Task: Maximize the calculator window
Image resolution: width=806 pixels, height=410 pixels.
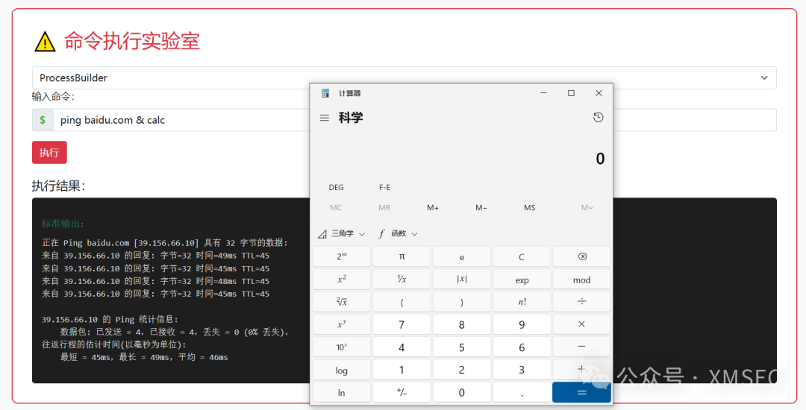Action: tap(571, 93)
